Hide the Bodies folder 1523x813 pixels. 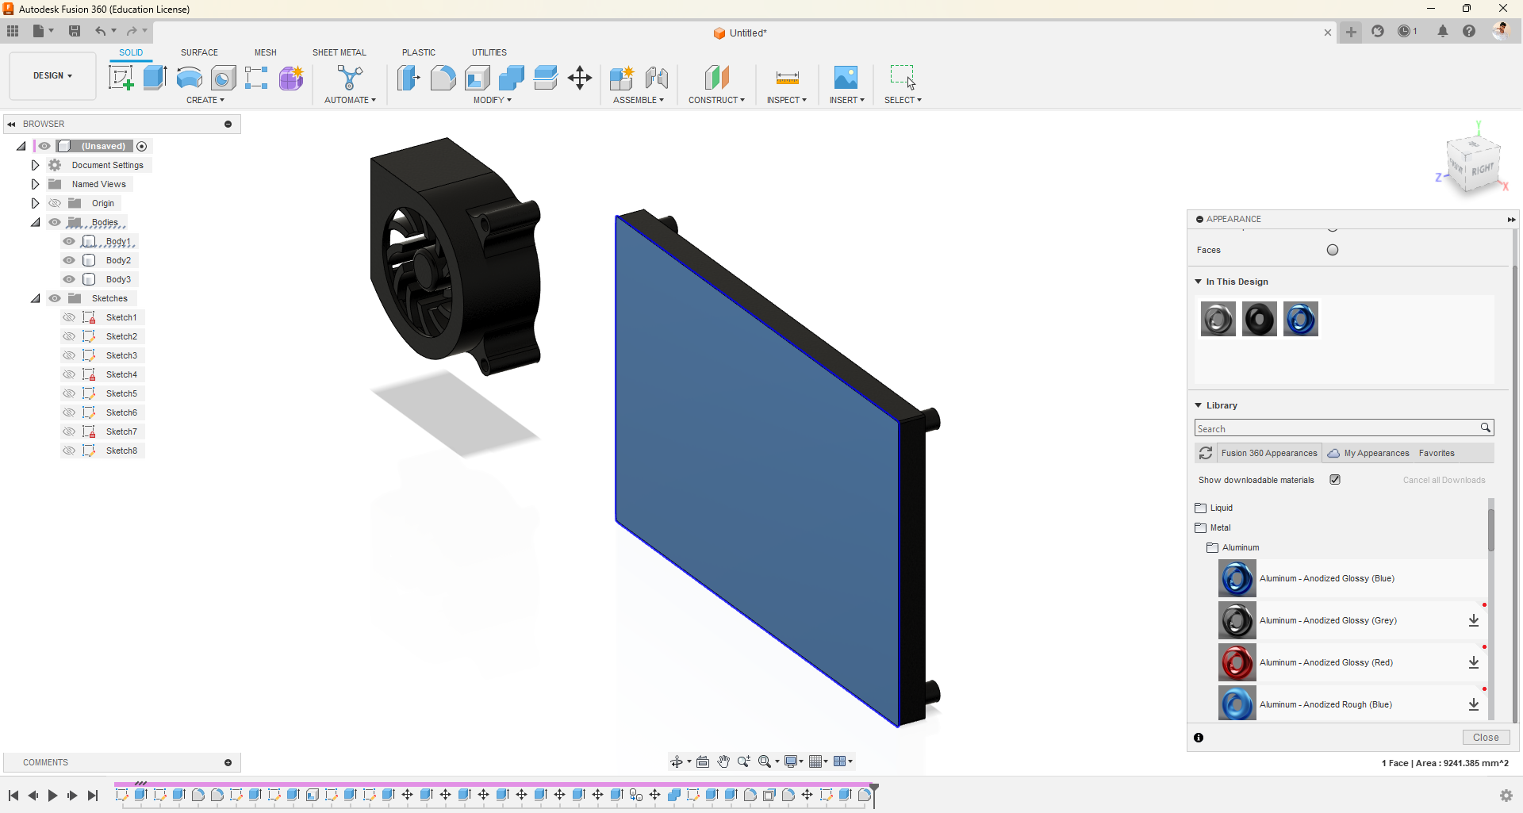55,222
